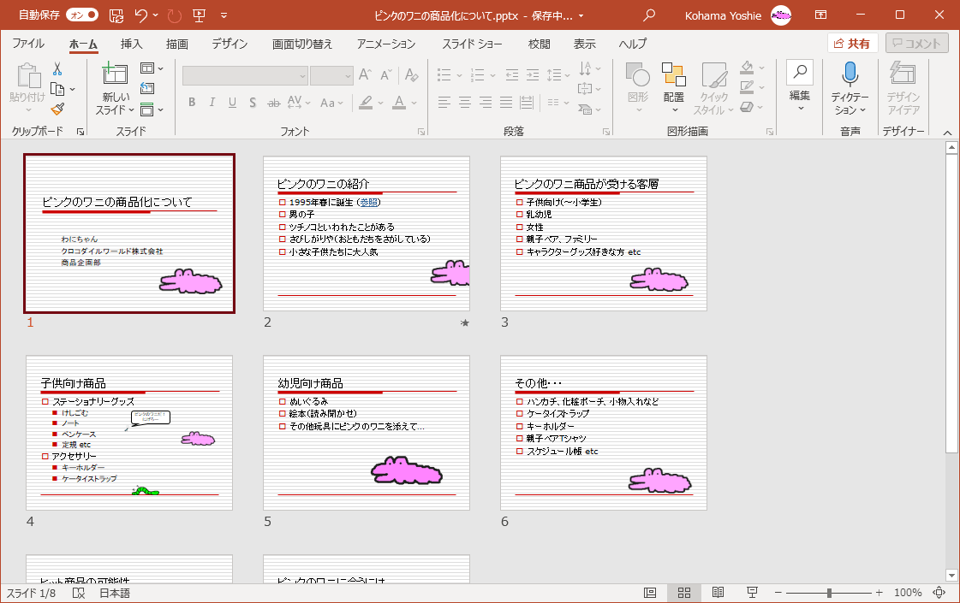Toggle Underline formatting
960x603 pixels.
pyautogui.click(x=232, y=103)
